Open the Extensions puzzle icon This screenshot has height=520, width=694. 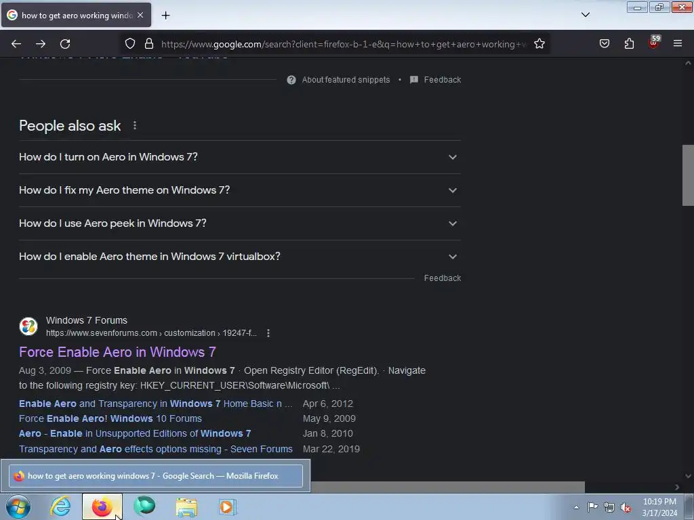pos(629,44)
